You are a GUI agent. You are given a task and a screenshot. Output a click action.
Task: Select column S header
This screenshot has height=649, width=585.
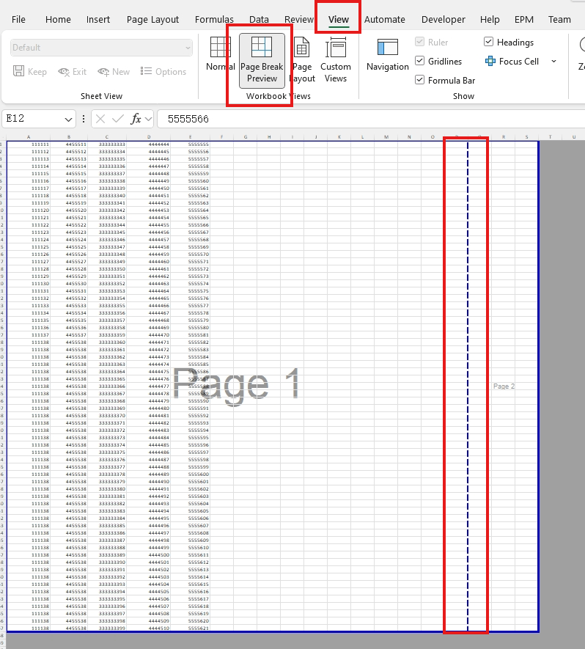click(526, 137)
